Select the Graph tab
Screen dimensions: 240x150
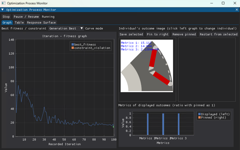click(7, 23)
